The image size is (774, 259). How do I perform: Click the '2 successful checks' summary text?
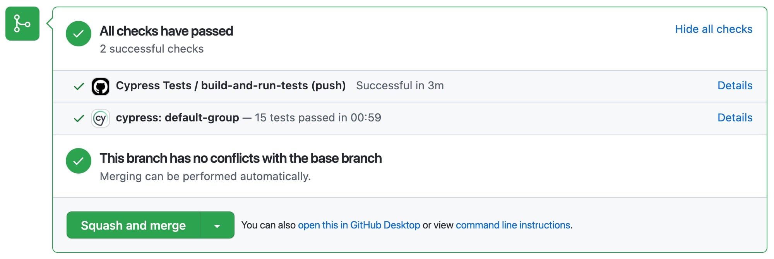151,49
